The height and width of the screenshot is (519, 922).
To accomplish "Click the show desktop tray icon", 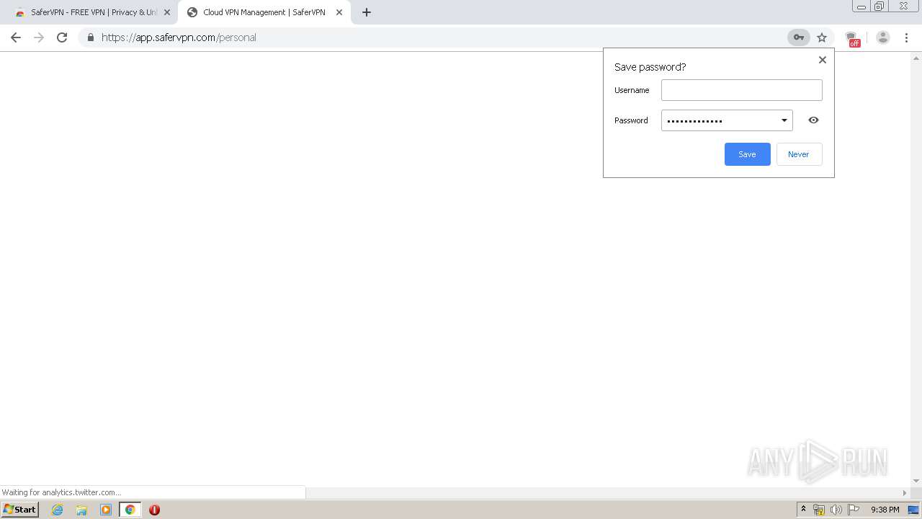I will click(x=913, y=510).
